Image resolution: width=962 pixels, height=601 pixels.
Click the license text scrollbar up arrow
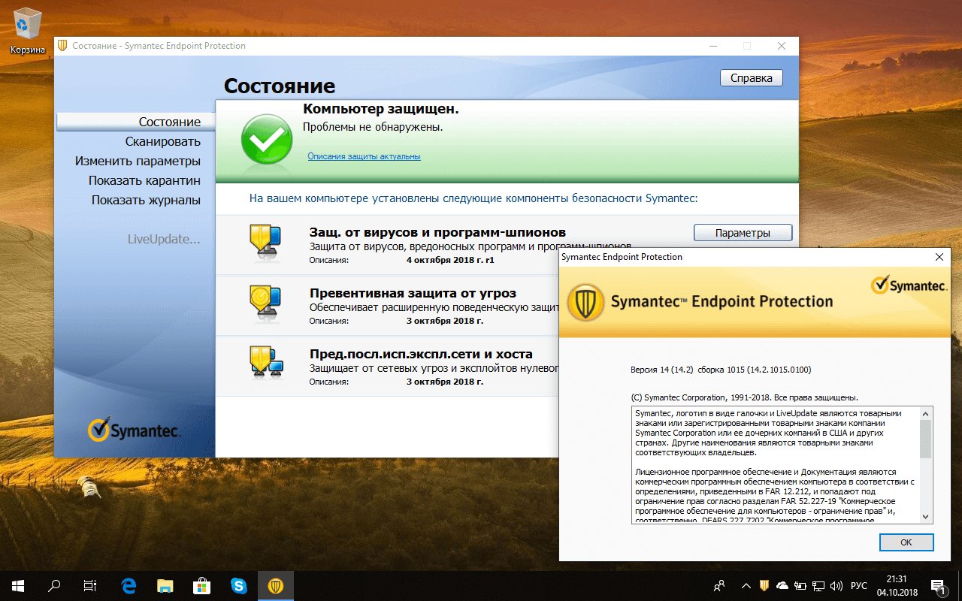pyautogui.click(x=925, y=413)
